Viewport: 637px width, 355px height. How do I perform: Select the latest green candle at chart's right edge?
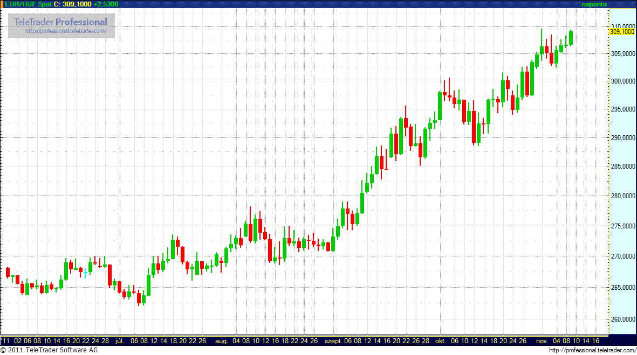pos(571,37)
